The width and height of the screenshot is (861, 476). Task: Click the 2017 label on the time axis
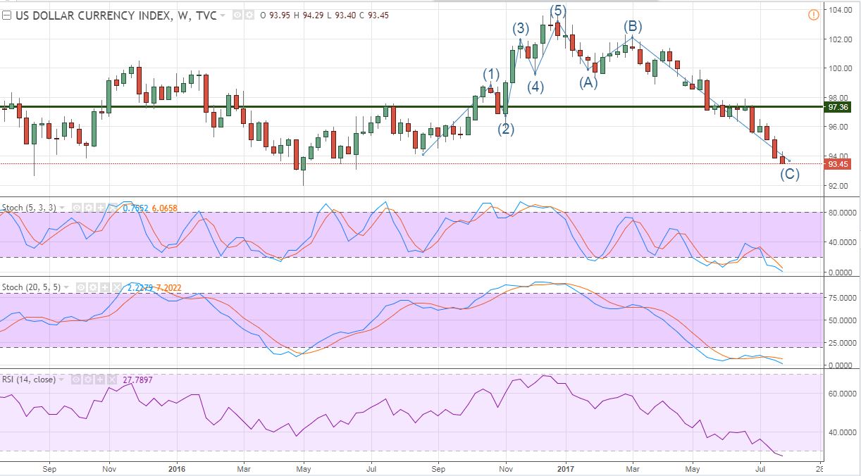[565, 468]
